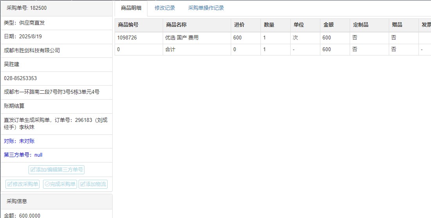Click the 商品名称 column header
Image resolution: width=431 pixels, height=218 pixels.
click(x=197, y=25)
